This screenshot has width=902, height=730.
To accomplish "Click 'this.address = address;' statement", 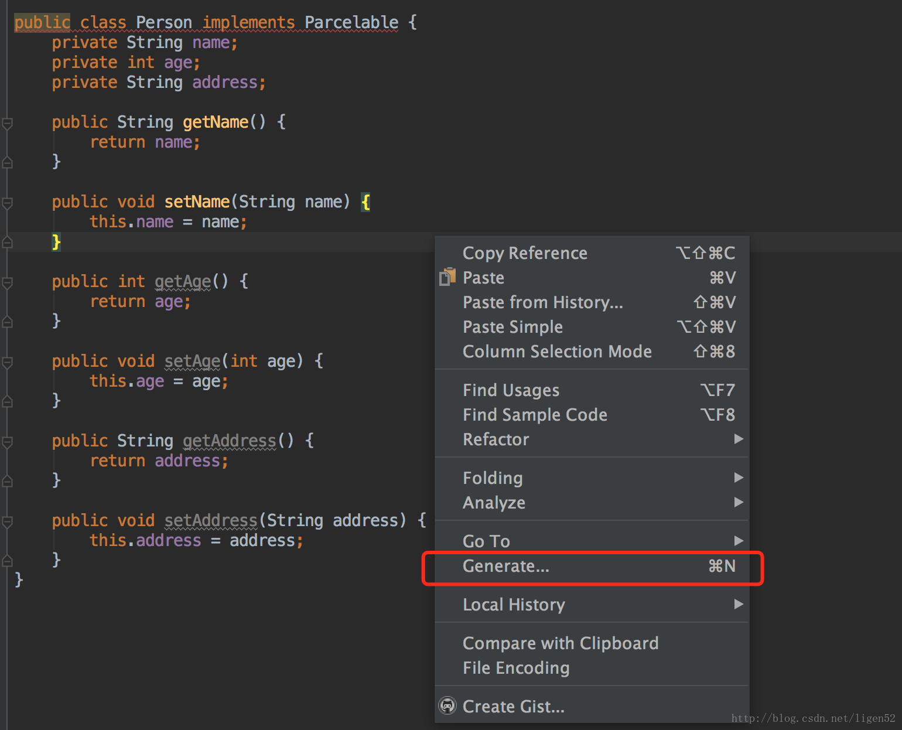I will (196, 540).
